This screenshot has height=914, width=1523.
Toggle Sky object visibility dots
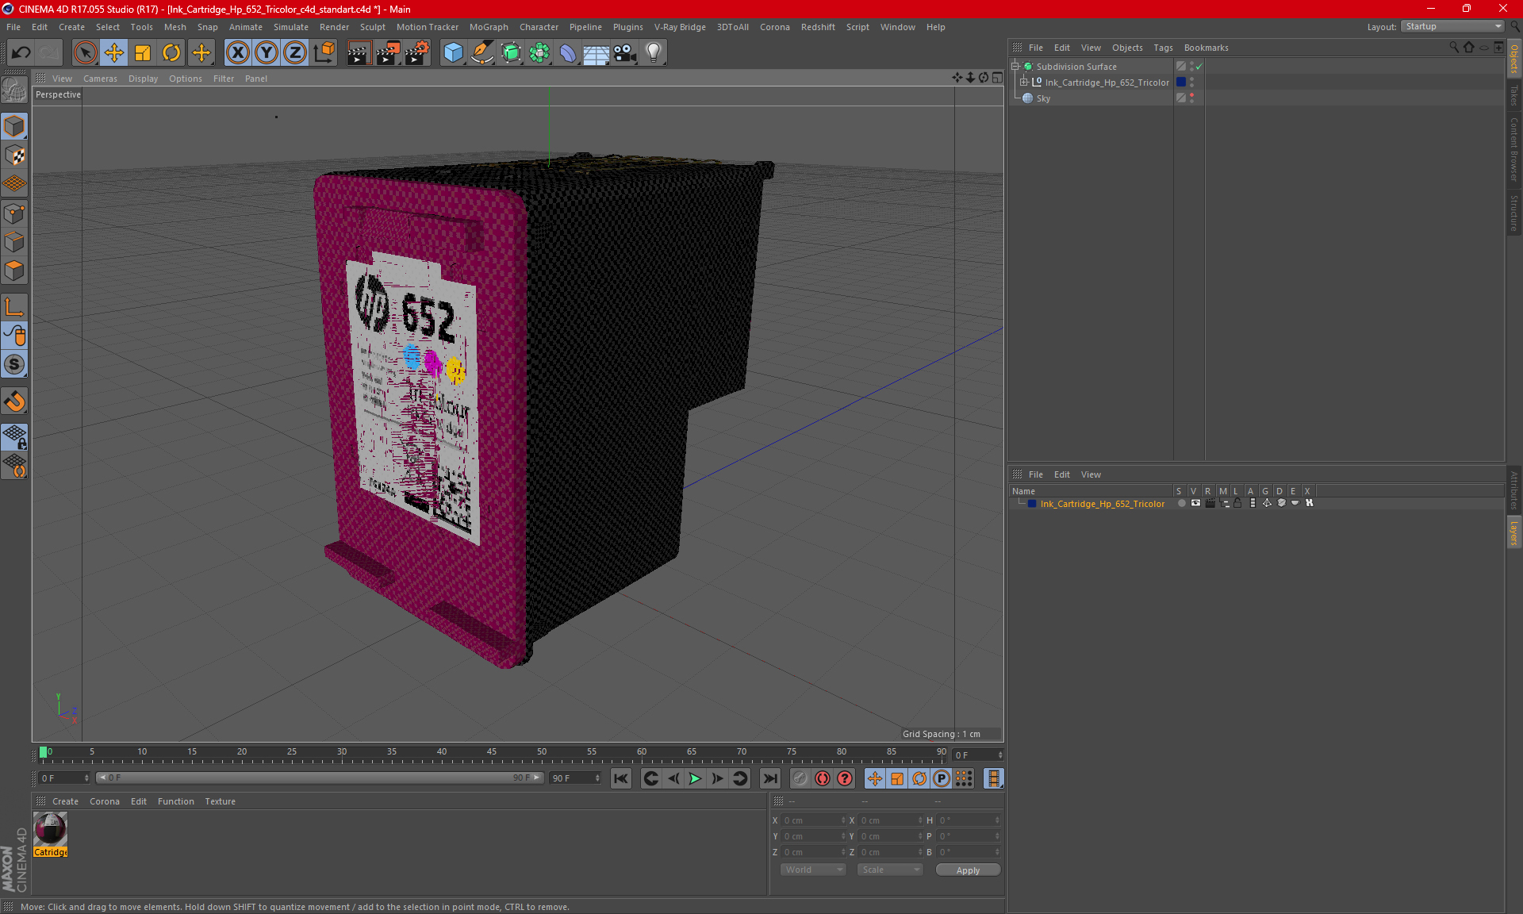[x=1191, y=98]
